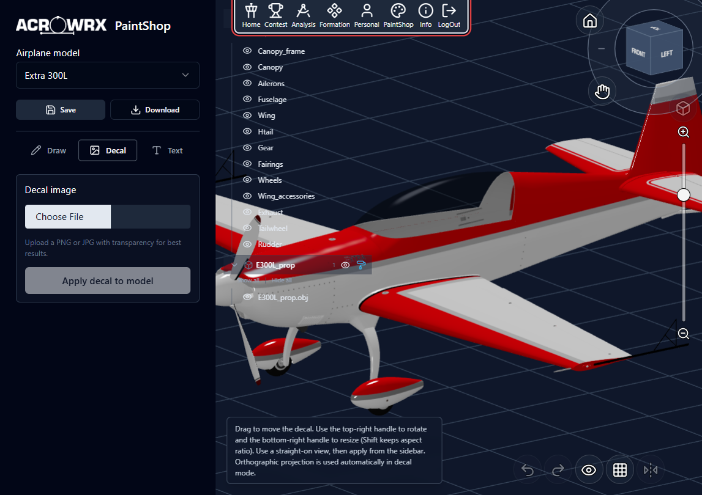Click the zoom slider handle
The height and width of the screenshot is (495, 702).
(x=683, y=195)
